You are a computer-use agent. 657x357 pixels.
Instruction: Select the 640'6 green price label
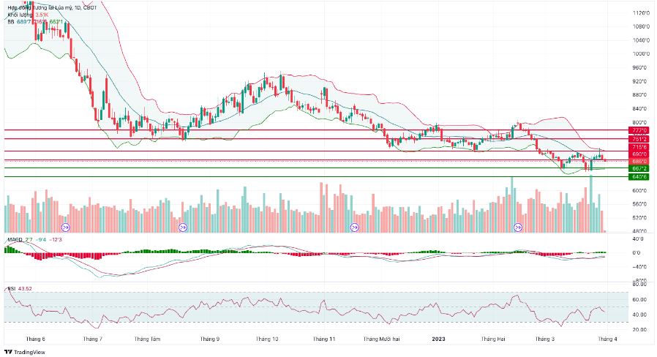[639, 177]
